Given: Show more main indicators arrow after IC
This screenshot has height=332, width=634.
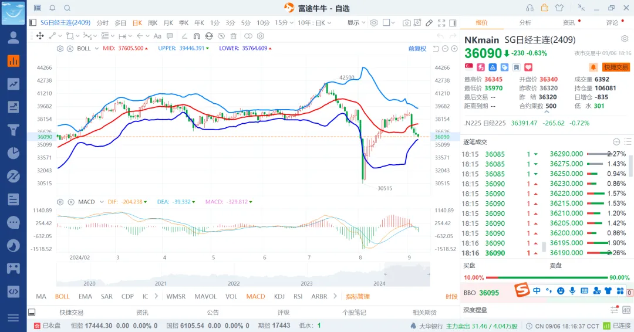Looking at the screenshot, I should [156, 296].
